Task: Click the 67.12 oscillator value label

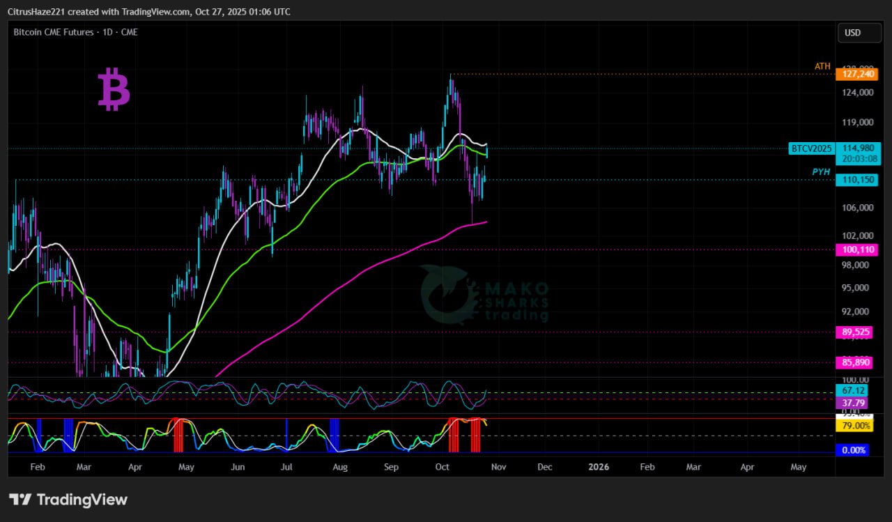Action: tap(852, 392)
